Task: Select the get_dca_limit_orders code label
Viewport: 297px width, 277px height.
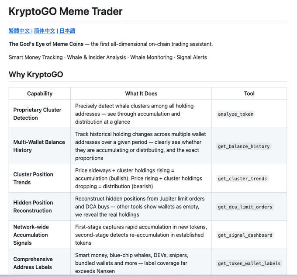Action: pos(245,207)
